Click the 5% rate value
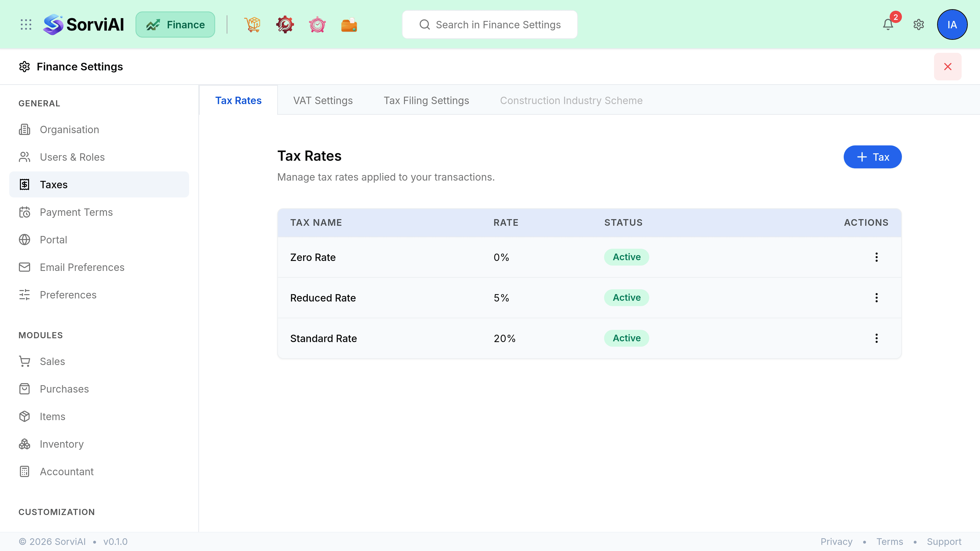This screenshot has height=551, width=980. click(501, 298)
